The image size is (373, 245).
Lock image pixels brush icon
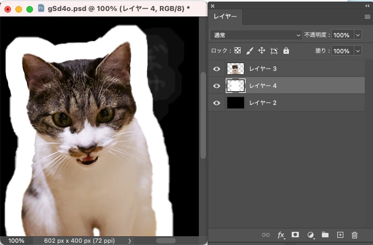click(249, 51)
